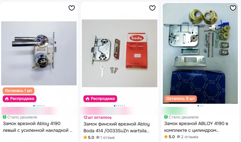Image resolution: width=241 pixels, height=142 pixels.
Task: Open the 2 отзыва reviews link
Action: point(187,137)
